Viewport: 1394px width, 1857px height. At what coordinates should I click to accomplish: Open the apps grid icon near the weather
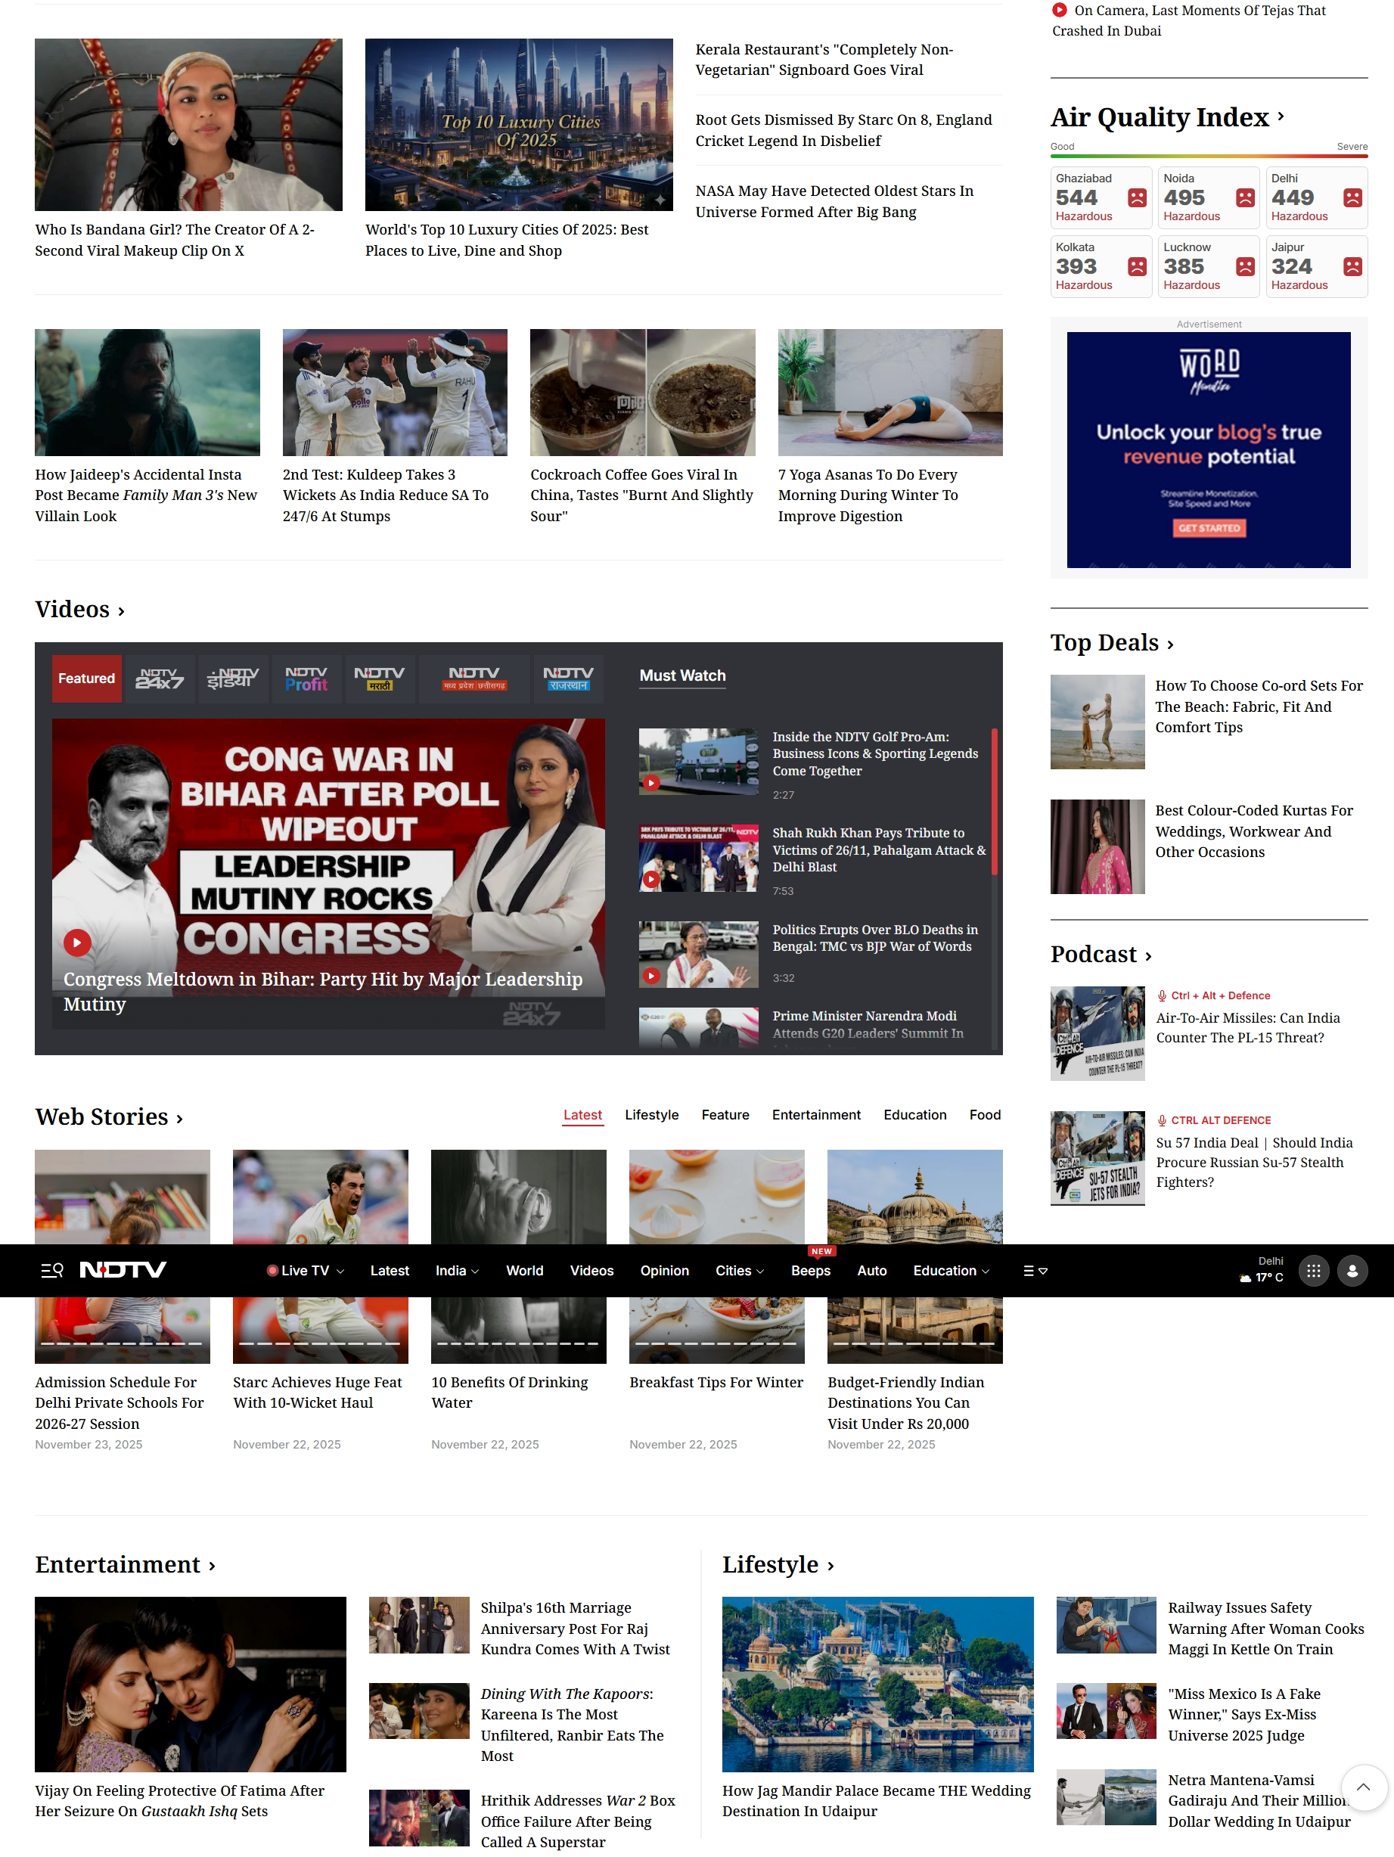pyautogui.click(x=1313, y=1270)
